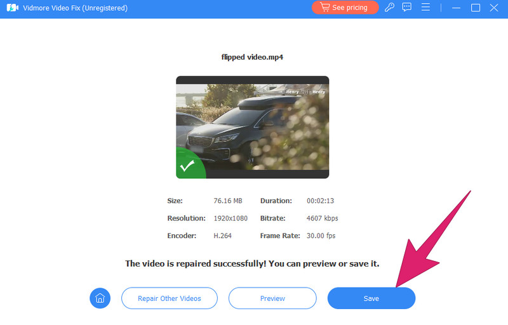
Task: Click the See pricing button
Action: (345, 8)
